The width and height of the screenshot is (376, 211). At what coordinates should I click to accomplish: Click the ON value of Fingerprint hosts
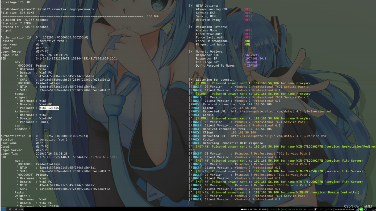click(247, 44)
